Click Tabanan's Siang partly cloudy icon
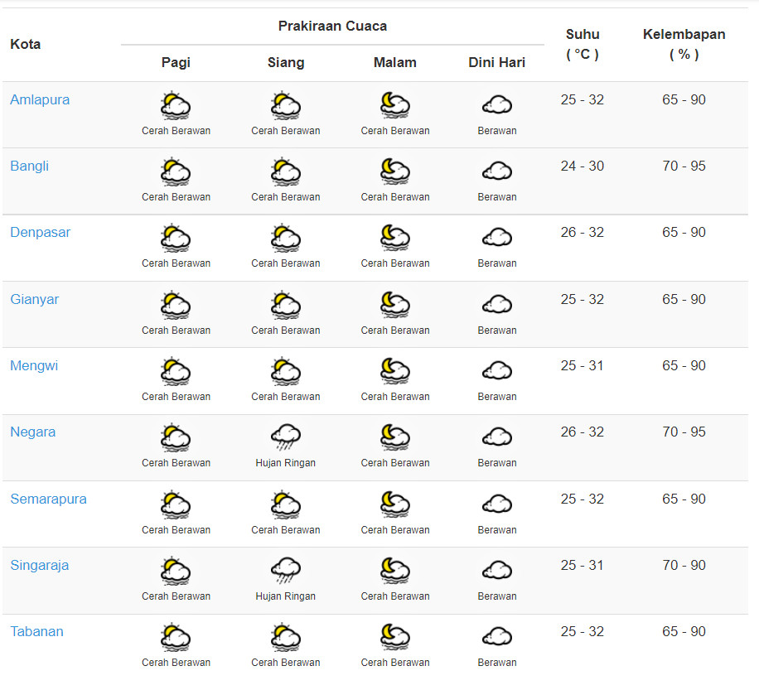Image resolution: width=759 pixels, height=690 pixels. coord(286,637)
